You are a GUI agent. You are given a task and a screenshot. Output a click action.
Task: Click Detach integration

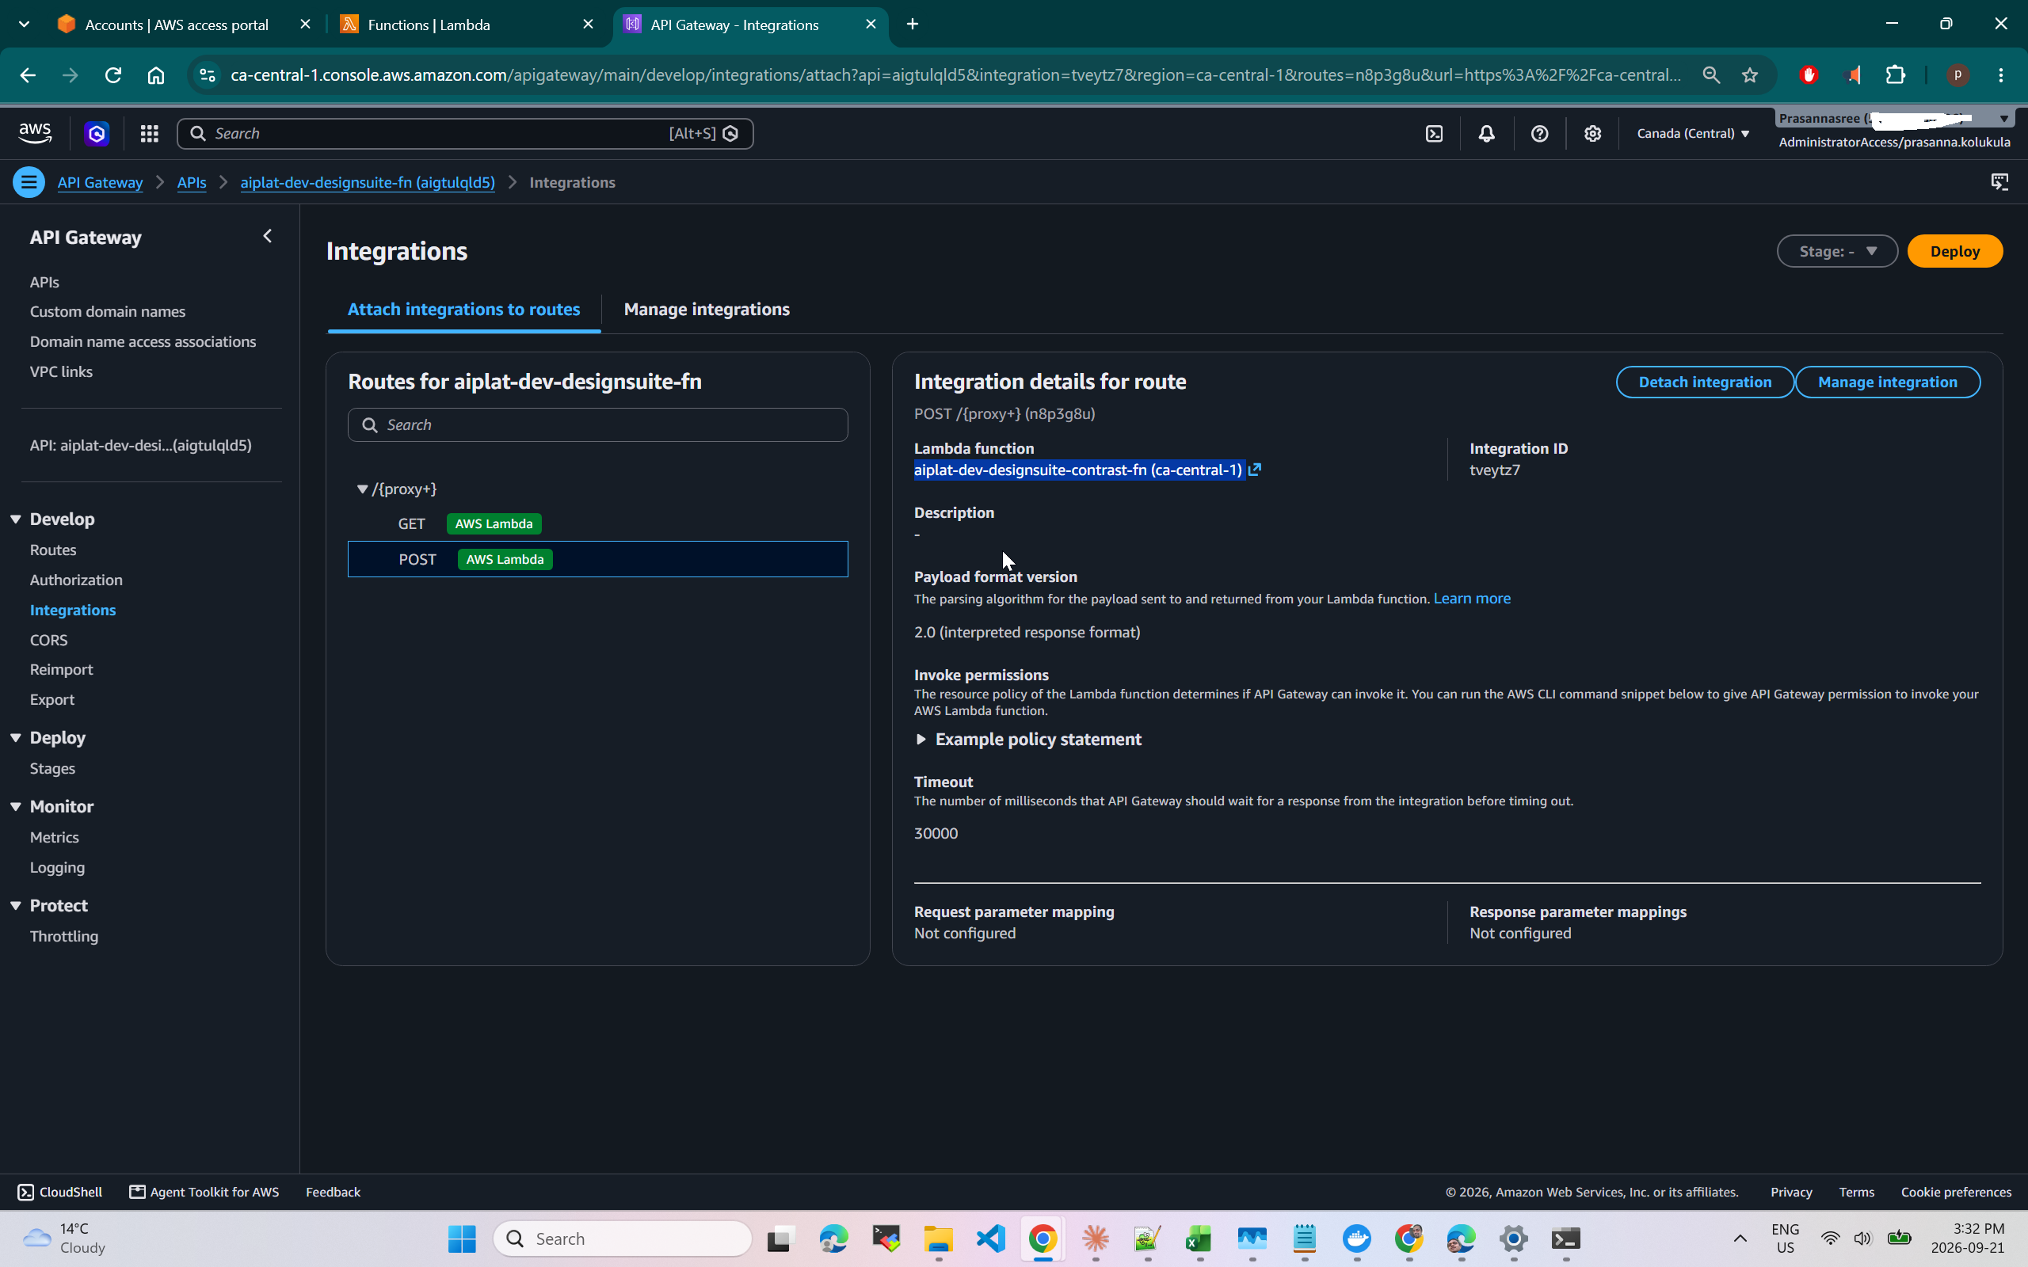pos(1705,382)
